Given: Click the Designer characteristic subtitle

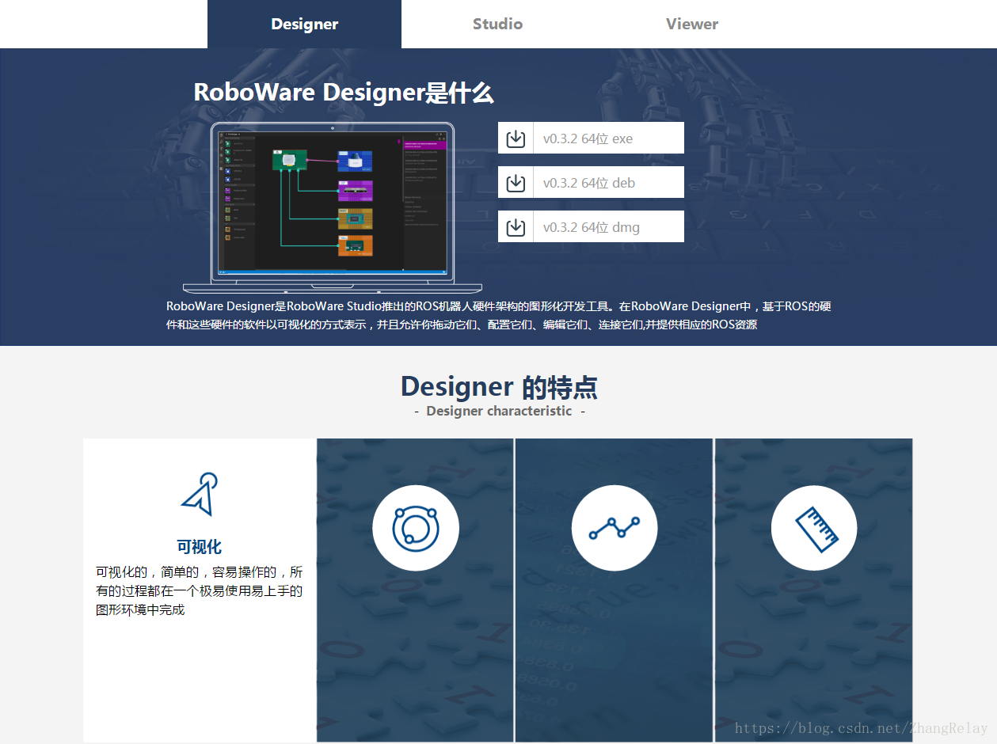Looking at the screenshot, I should (499, 411).
